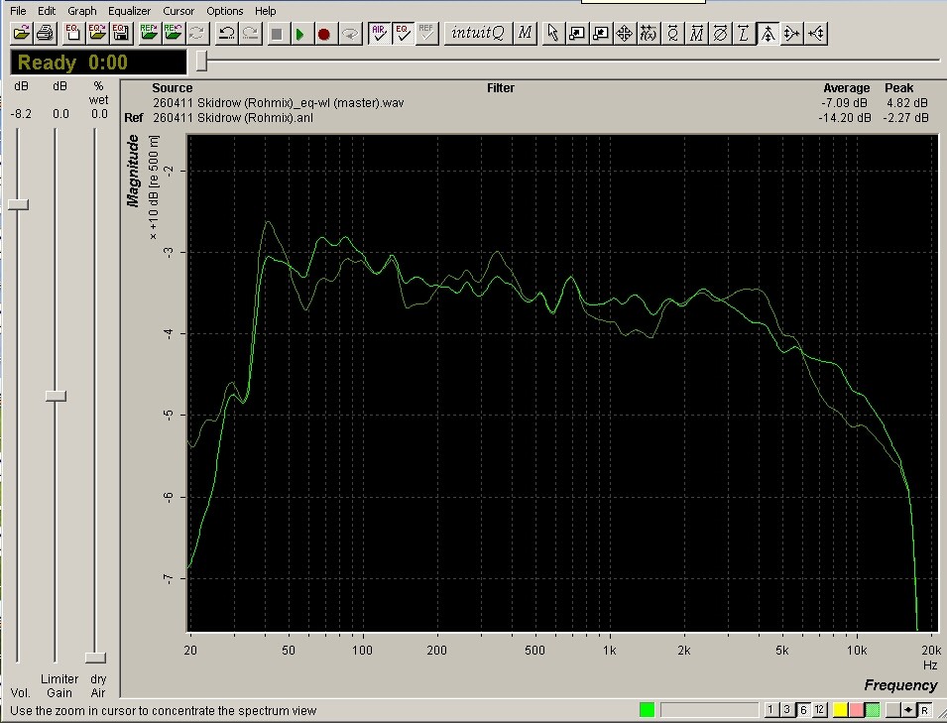Click the printer icon to print
The width and height of the screenshot is (947, 723).
point(46,33)
